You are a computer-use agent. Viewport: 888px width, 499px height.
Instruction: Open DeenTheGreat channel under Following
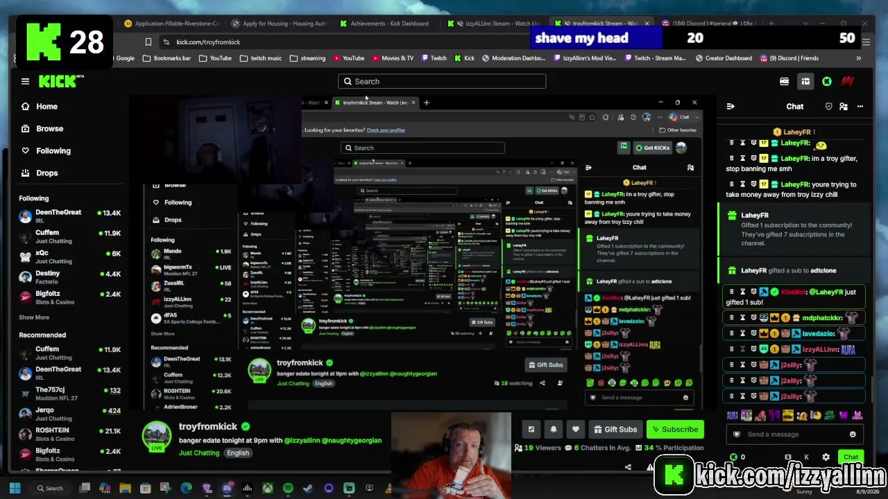click(x=70, y=216)
